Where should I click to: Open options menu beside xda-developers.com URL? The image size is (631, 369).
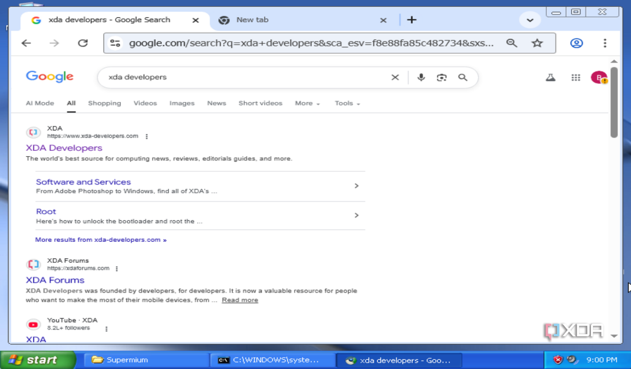146,136
